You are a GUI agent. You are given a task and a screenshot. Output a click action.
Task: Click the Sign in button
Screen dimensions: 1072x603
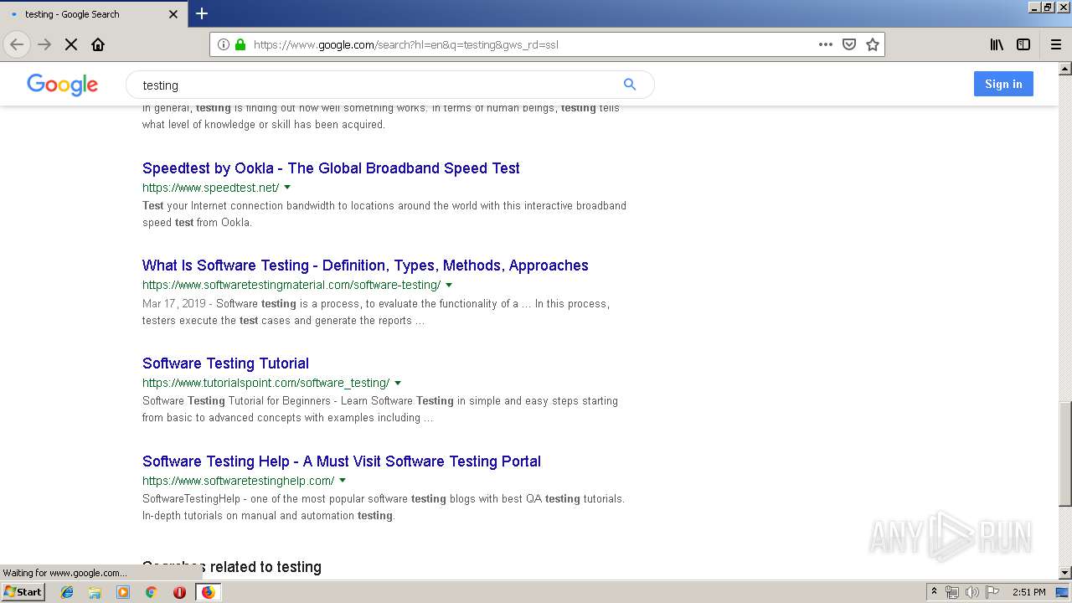click(x=1003, y=84)
